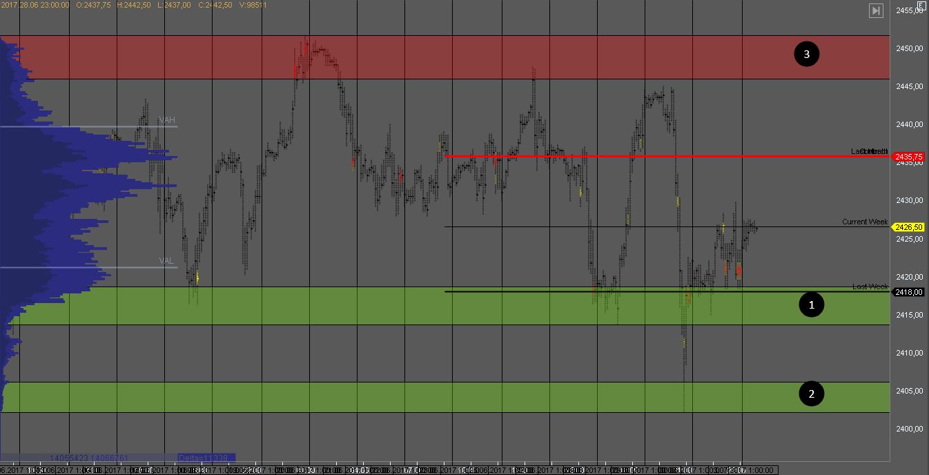The height and width of the screenshot is (475, 929).
Task: Click the blue Delta value box
Action: (x=206, y=457)
